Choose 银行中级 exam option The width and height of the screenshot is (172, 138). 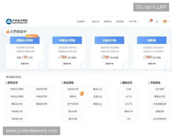[73, 119]
